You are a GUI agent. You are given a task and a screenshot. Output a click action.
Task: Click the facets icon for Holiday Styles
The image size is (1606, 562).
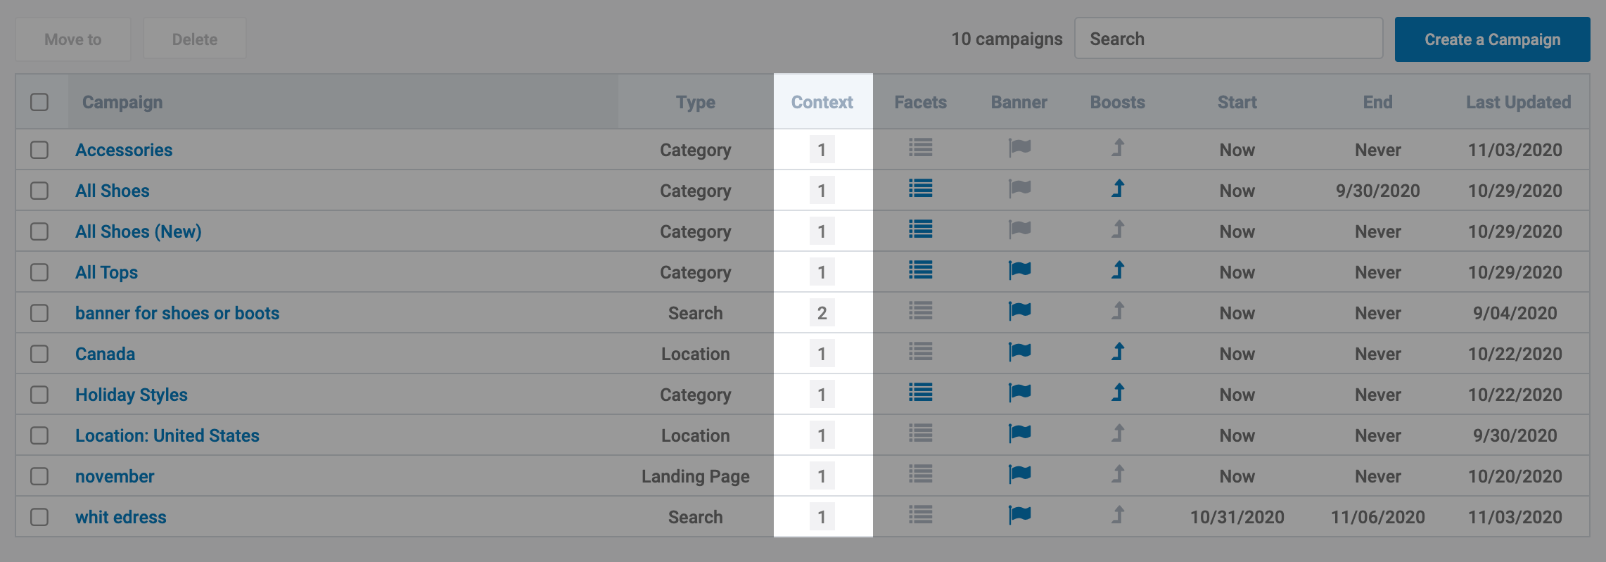click(x=920, y=392)
